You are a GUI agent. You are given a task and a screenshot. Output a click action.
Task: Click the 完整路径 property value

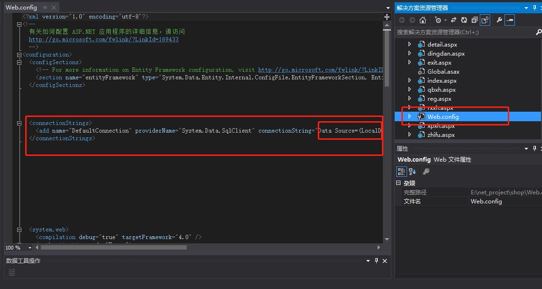coord(505,192)
